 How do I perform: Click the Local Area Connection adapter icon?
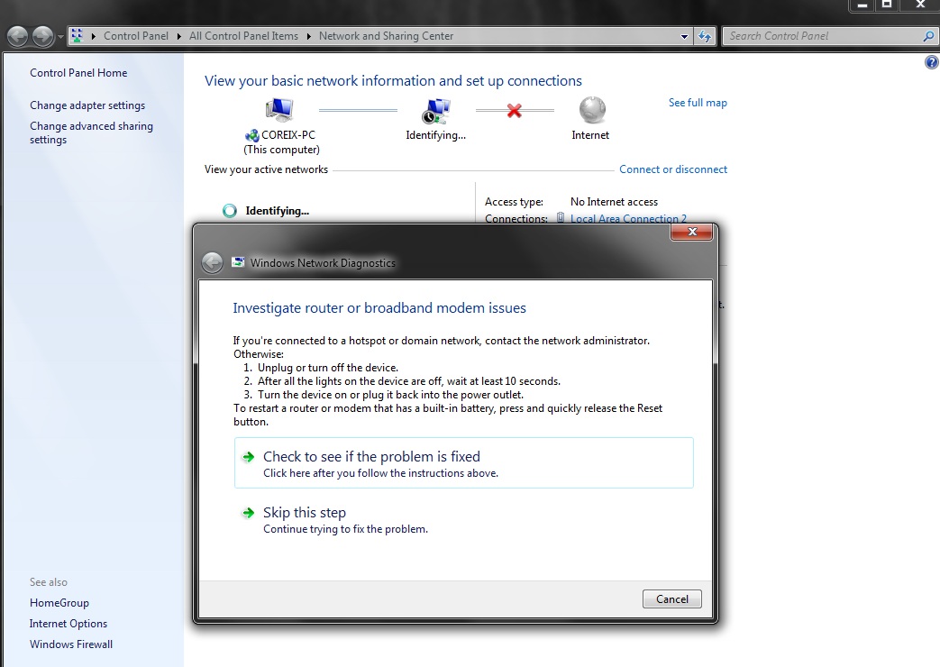pyautogui.click(x=561, y=218)
